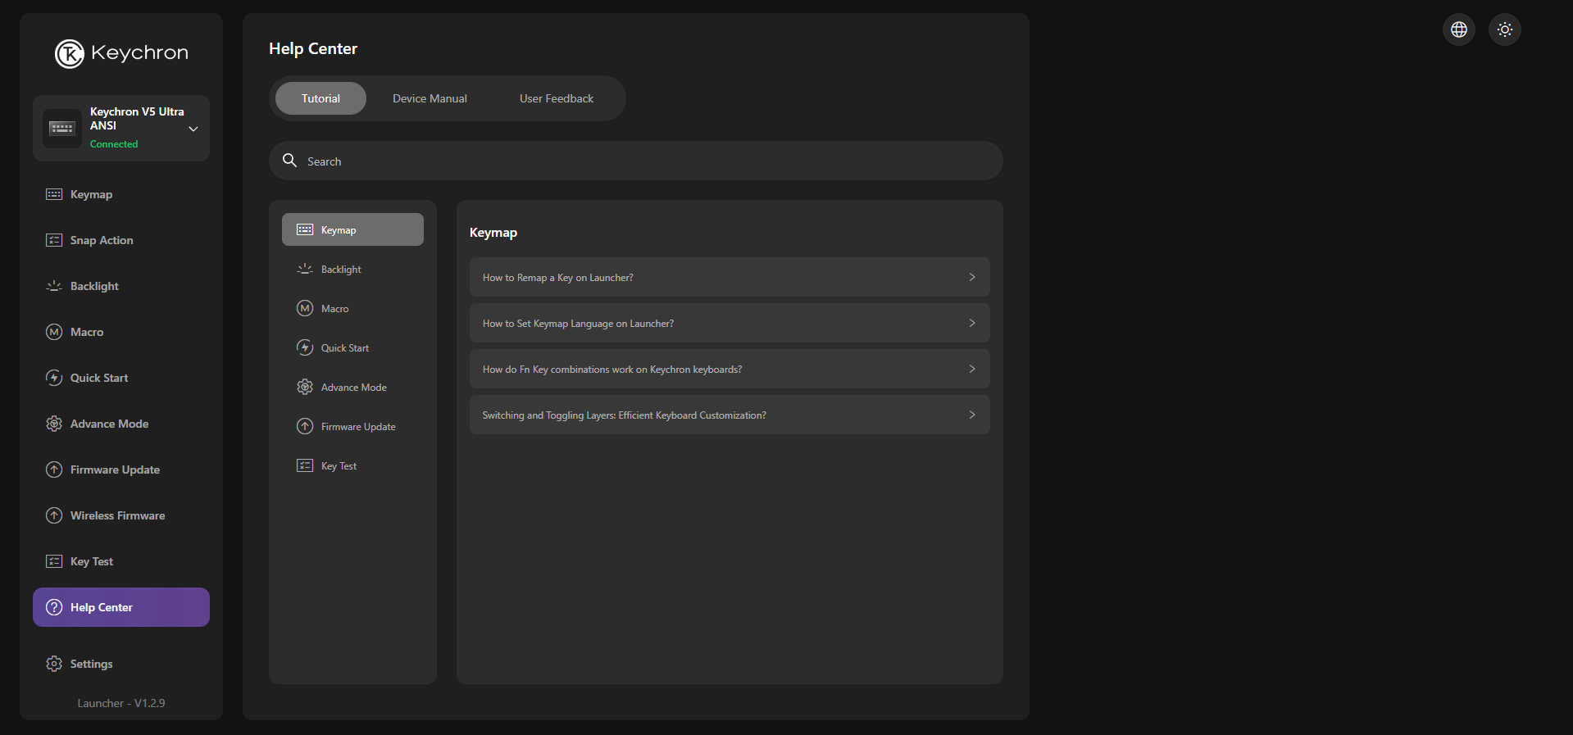The height and width of the screenshot is (735, 1573).
Task: Click the Help Center sidebar button
Action: [x=121, y=607]
